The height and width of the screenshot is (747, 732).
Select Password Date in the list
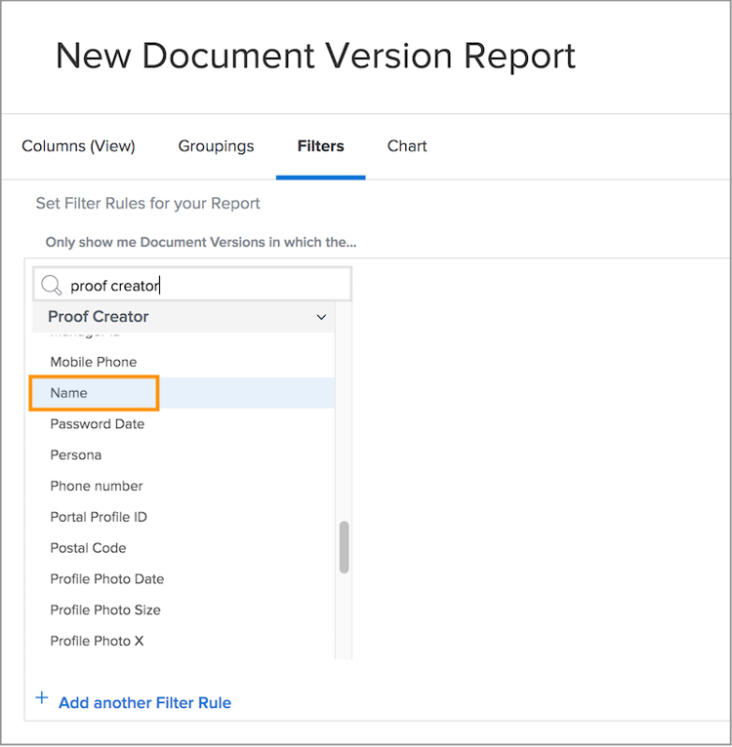tap(183, 424)
